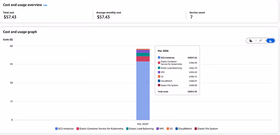
Task: Click the S3 legend entry below the chart
Action: click(170, 129)
